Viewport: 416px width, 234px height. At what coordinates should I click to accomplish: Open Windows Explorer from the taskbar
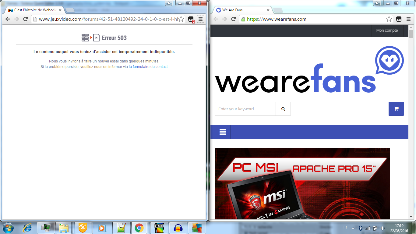(64, 228)
